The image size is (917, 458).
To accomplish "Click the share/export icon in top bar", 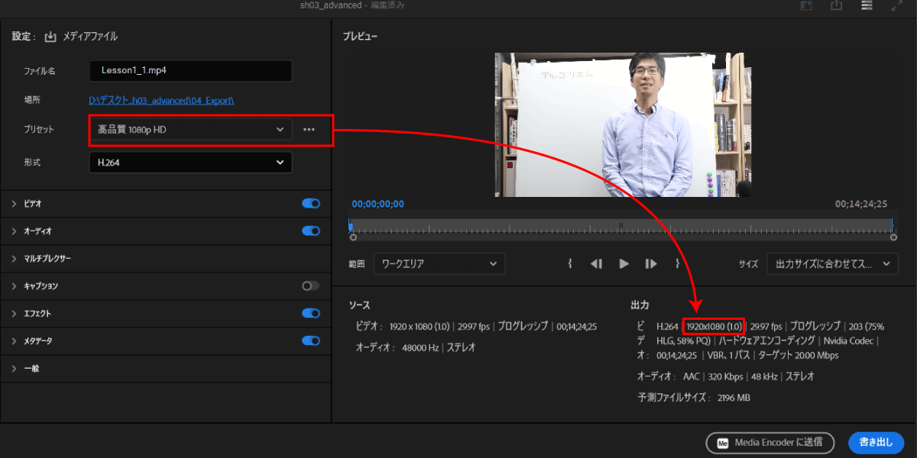I will (x=837, y=6).
